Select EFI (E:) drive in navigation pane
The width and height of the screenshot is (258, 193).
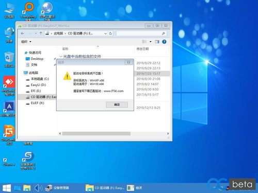34,91
